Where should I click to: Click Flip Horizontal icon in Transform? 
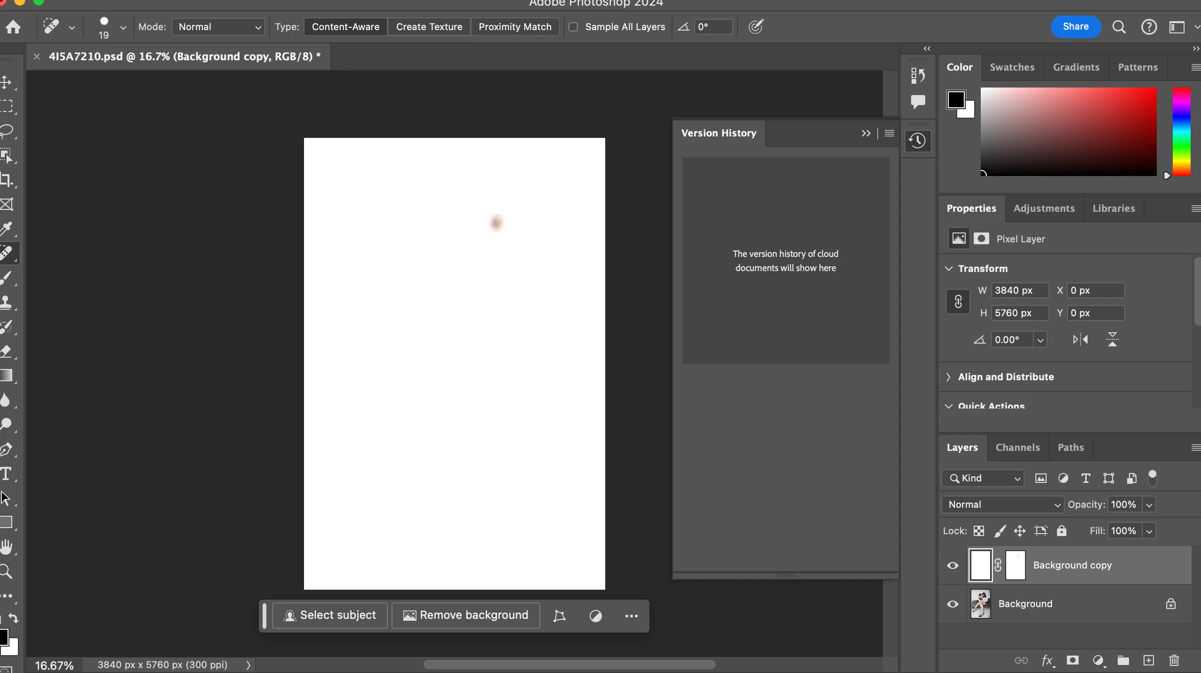[1081, 339]
